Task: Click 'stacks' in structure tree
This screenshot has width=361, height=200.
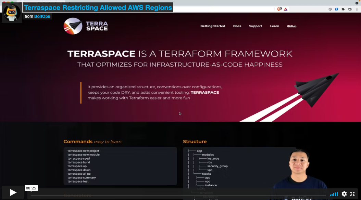Action: pyautogui.click(x=207, y=174)
